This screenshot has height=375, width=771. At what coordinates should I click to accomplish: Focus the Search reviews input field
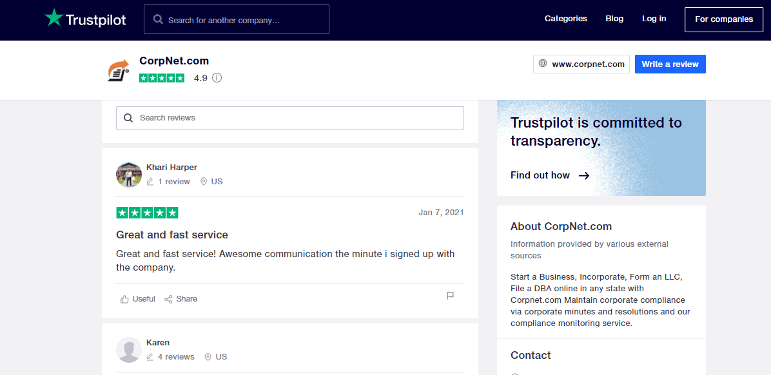290,118
